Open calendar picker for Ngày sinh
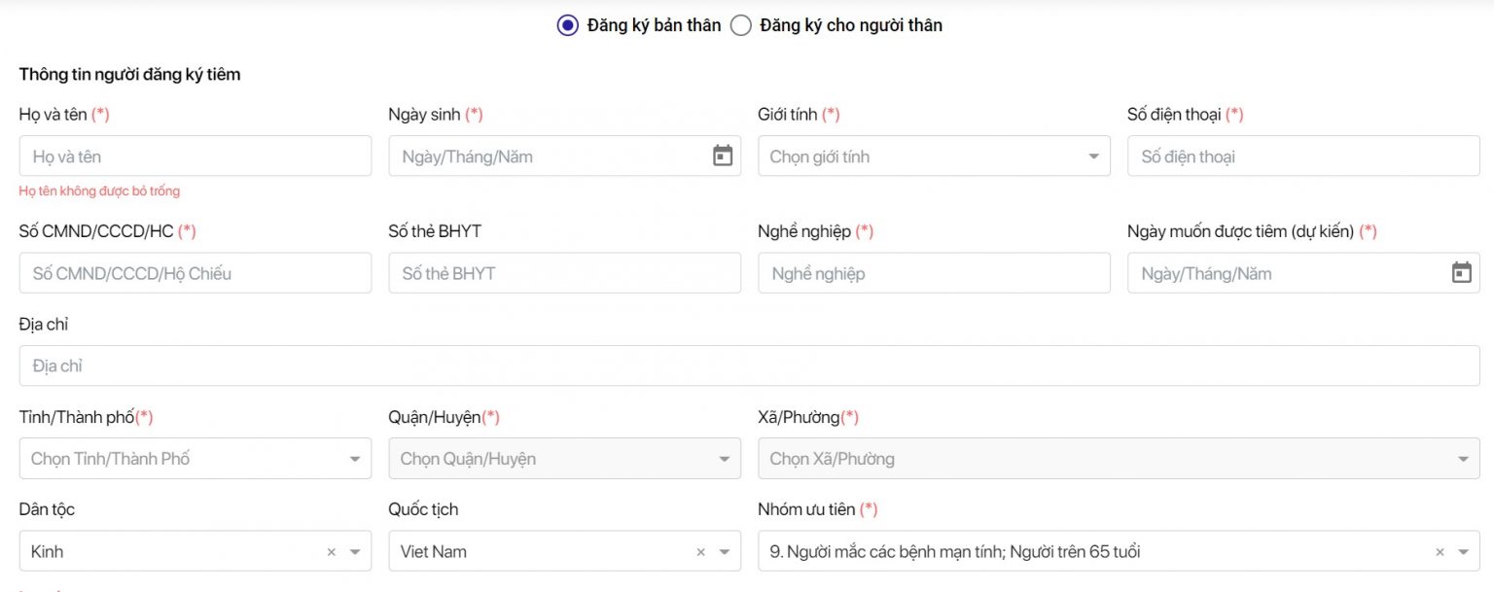Image resolution: width=1494 pixels, height=592 pixels. [722, 156]
